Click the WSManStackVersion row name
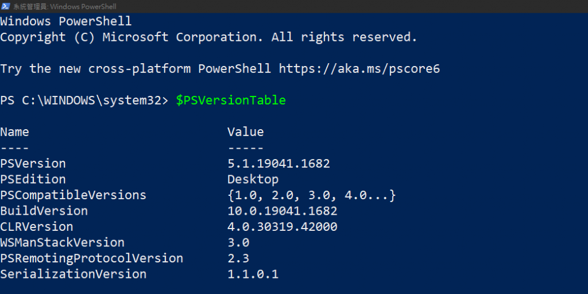Screen dimensions: 588x294 click(62, 242)
